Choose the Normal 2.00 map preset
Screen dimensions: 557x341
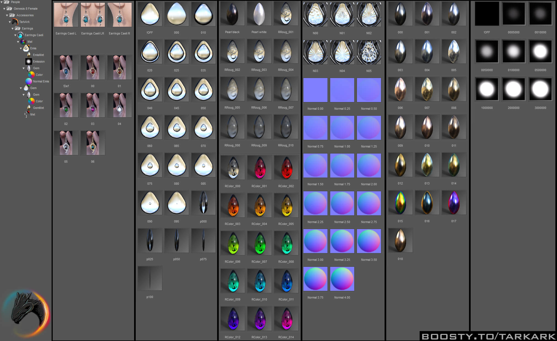[x=369, y=166]
